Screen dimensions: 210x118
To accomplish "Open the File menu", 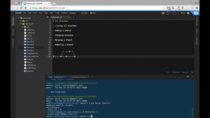I will (25, 13).
